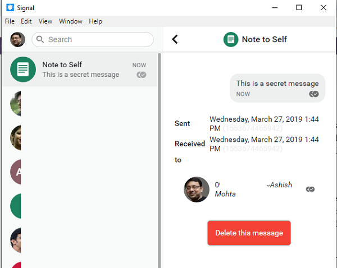Click the back arrow in conversation header

[x=175, y=39]
